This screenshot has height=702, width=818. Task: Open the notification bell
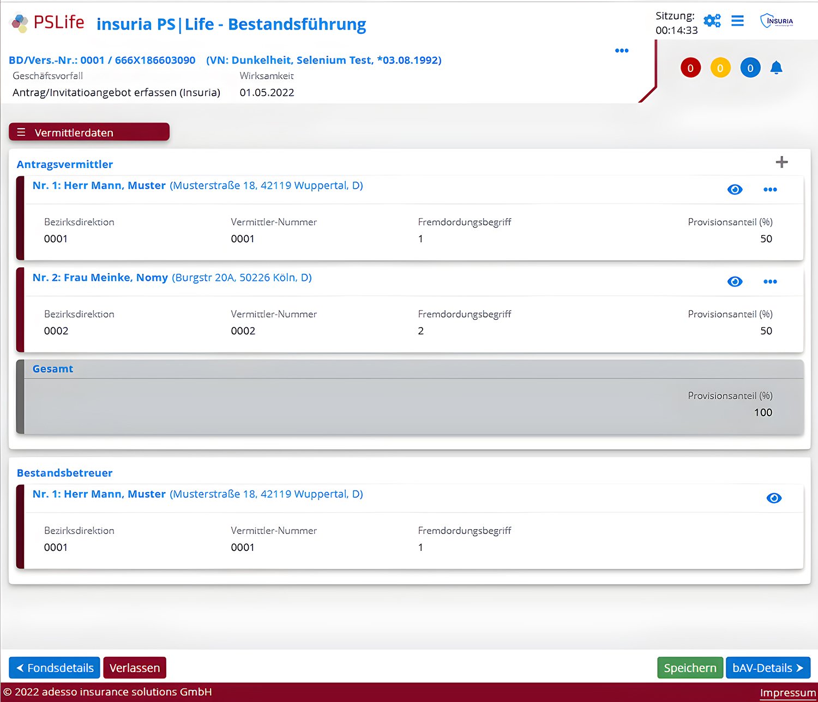point(776,68)
